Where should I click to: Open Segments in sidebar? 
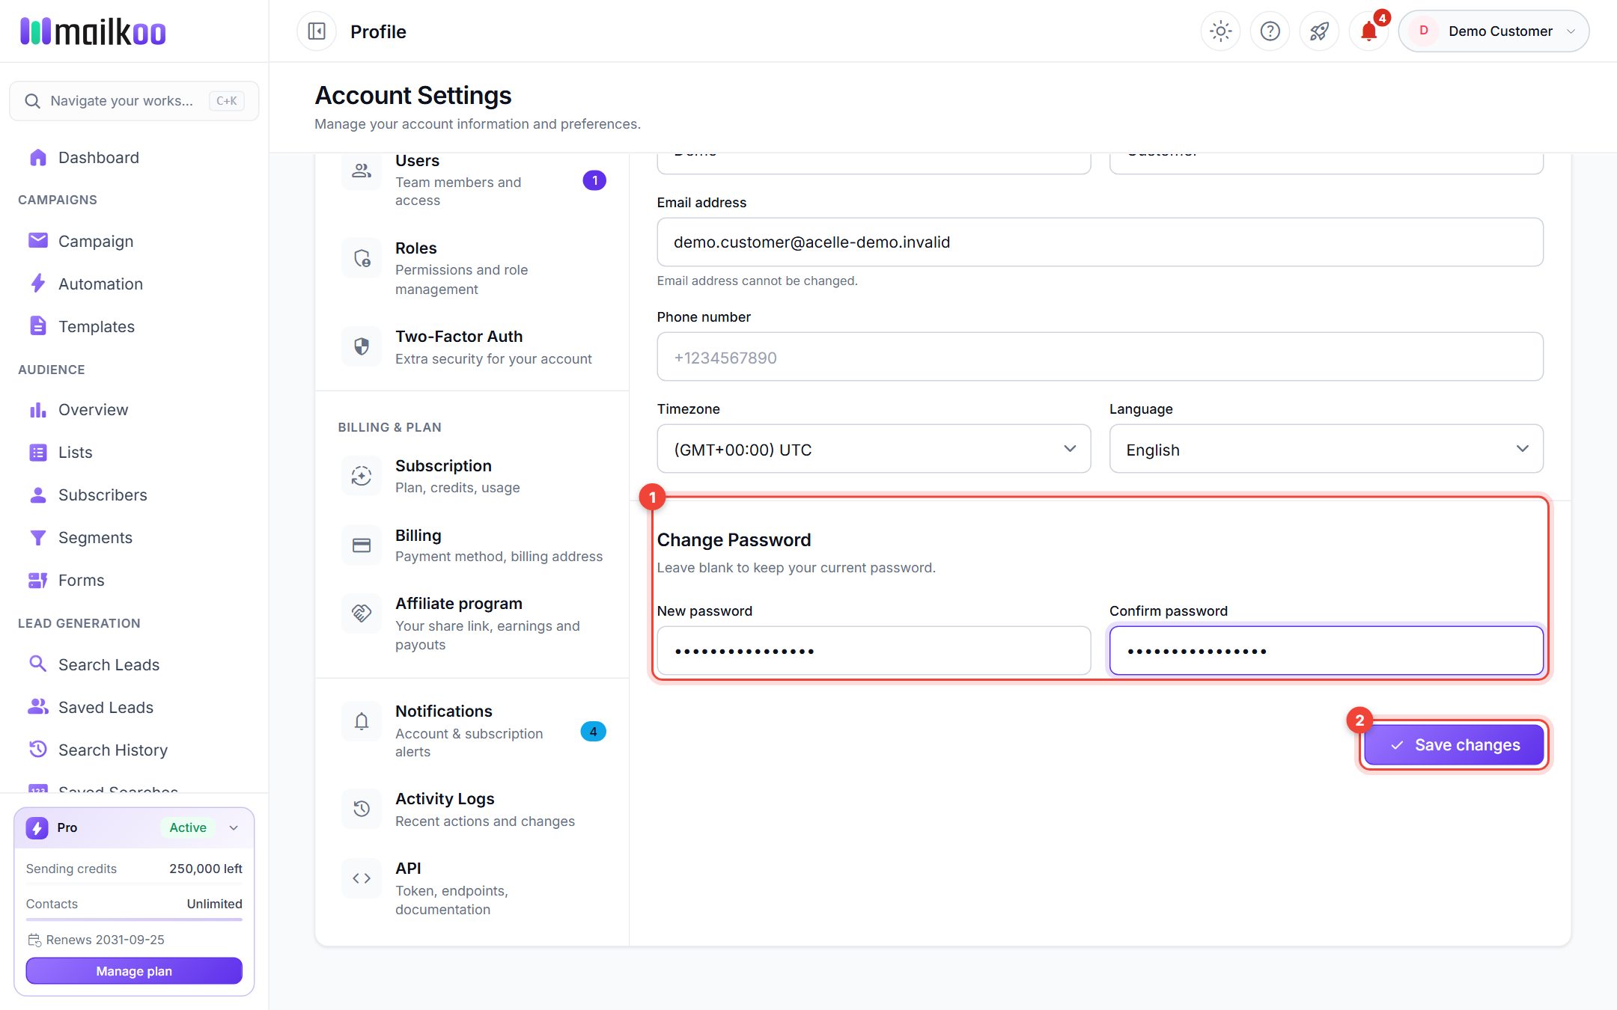pos(134,538)
